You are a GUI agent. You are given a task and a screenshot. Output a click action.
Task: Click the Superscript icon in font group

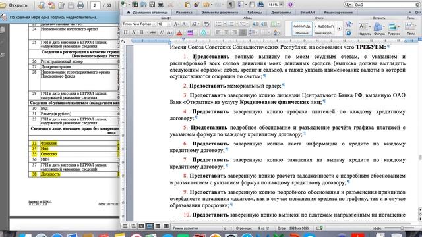(x=162, y=32)
